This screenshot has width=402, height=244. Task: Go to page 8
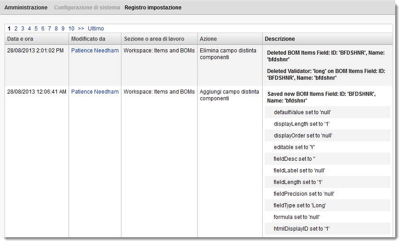point(56,29)
